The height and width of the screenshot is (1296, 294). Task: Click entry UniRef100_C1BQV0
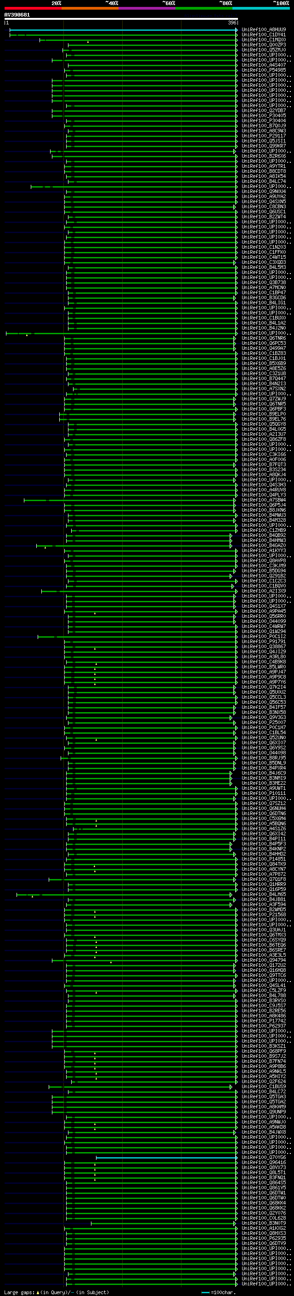click(264, 586)
